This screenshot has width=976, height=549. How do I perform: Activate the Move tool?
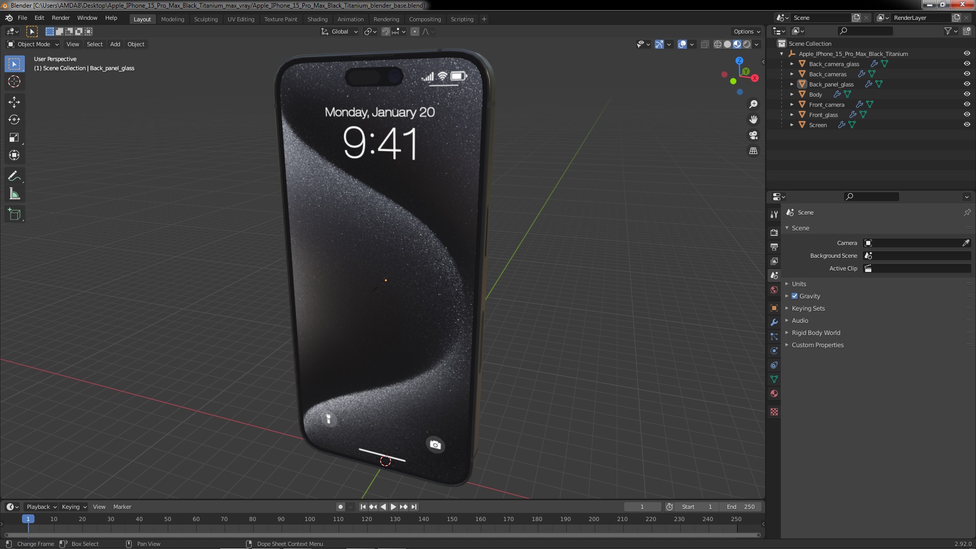pyautogui.click(x=14, y=102)
